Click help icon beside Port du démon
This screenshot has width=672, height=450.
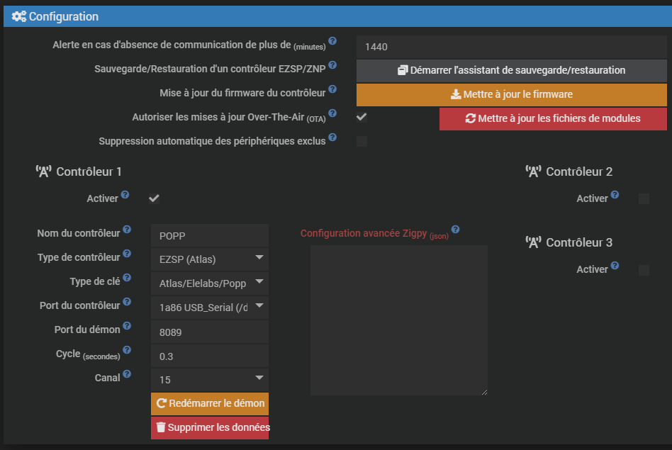coord(127,326)
